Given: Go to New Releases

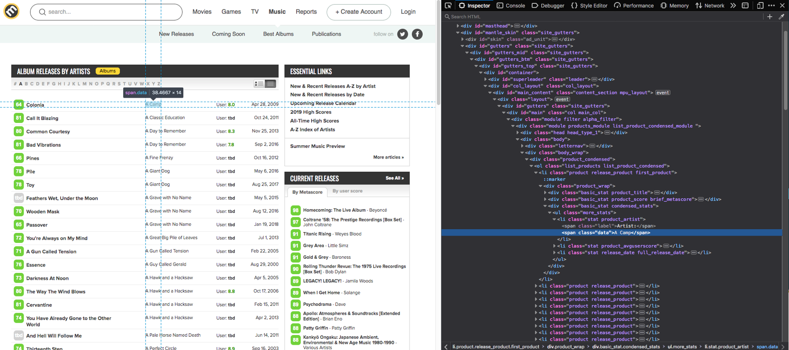Looking at the screenshot, I should [x=176, y=34].
